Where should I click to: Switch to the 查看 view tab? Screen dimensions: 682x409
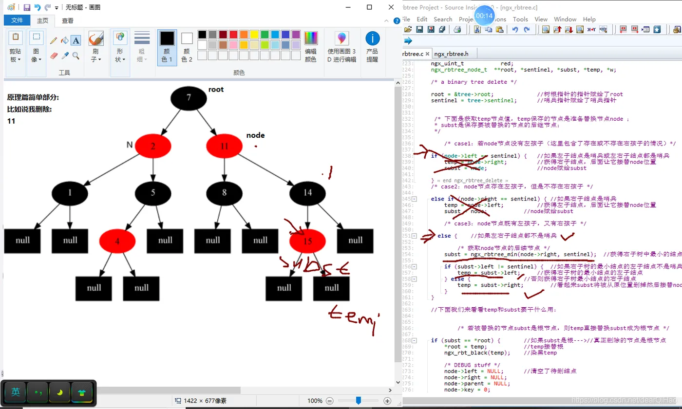click(x=68, y=20)
